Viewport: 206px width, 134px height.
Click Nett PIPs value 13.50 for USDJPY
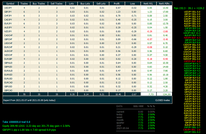pos(165,8)
